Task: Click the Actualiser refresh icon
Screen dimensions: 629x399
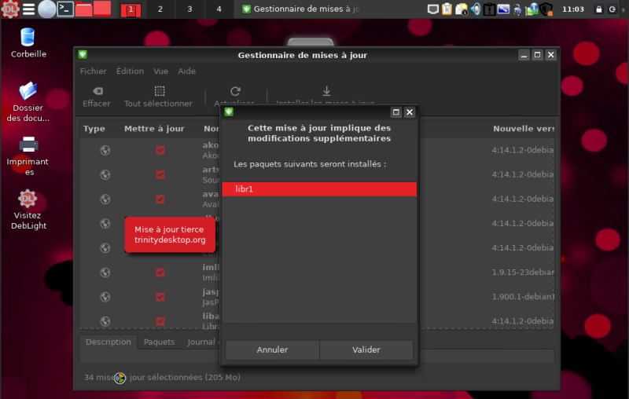Action: [x=234, y=91]
